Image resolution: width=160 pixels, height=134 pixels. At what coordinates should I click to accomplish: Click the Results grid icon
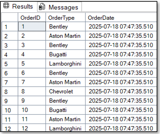pyautogui.click(x=6, y=6)
